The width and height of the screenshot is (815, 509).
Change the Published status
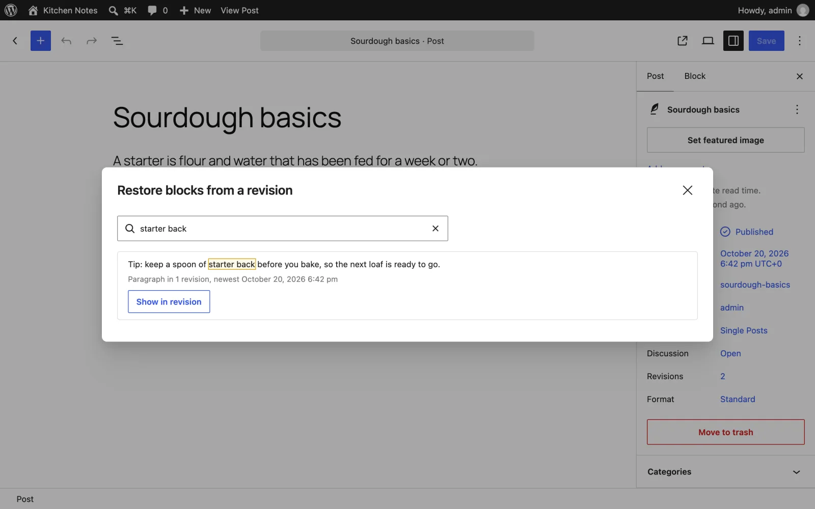click(747, 232)
